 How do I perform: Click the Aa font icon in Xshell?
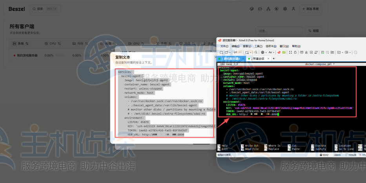(270, 53)
